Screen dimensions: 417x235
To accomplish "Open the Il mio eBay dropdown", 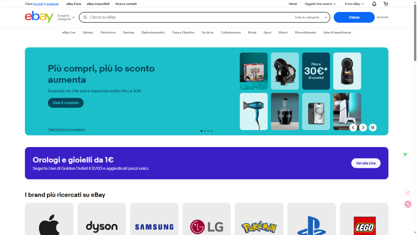I will tap(354, 4).
